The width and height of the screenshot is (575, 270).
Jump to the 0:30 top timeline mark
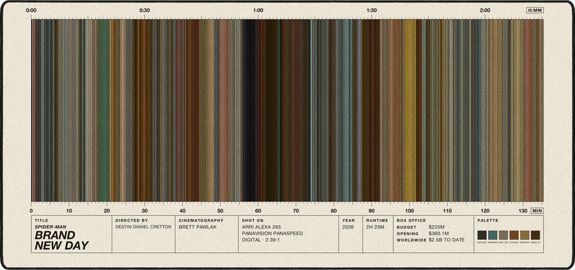(144, 10)
